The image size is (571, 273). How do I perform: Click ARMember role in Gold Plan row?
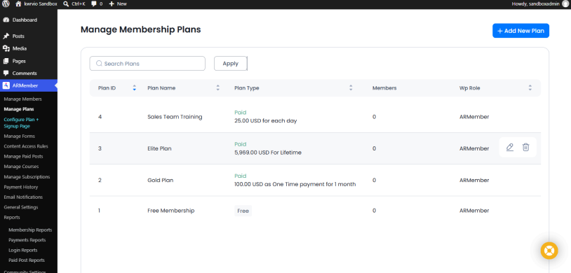[x=474, y=180]
